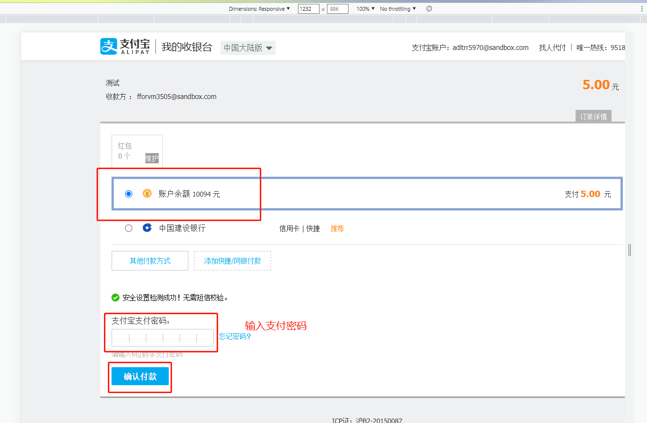
Task: Click the viewport height field 886
Action: (338, 9)
